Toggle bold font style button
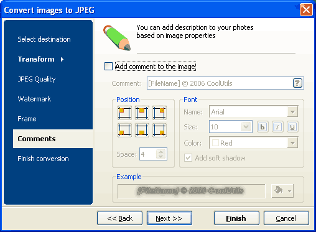The width and height of the screenshot is (316, 232). [263, 127]
